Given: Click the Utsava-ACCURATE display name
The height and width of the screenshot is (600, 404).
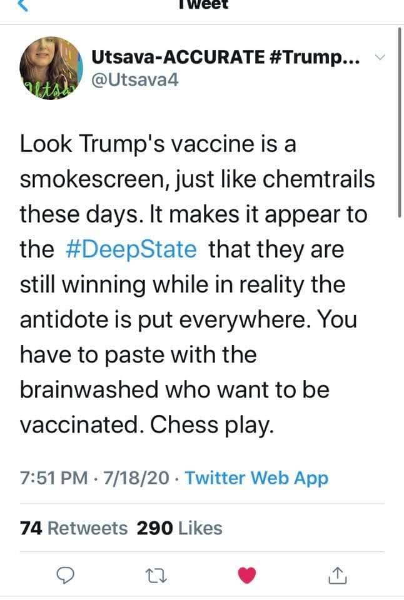Looking at the screenshot, I should tap(177, 57).
